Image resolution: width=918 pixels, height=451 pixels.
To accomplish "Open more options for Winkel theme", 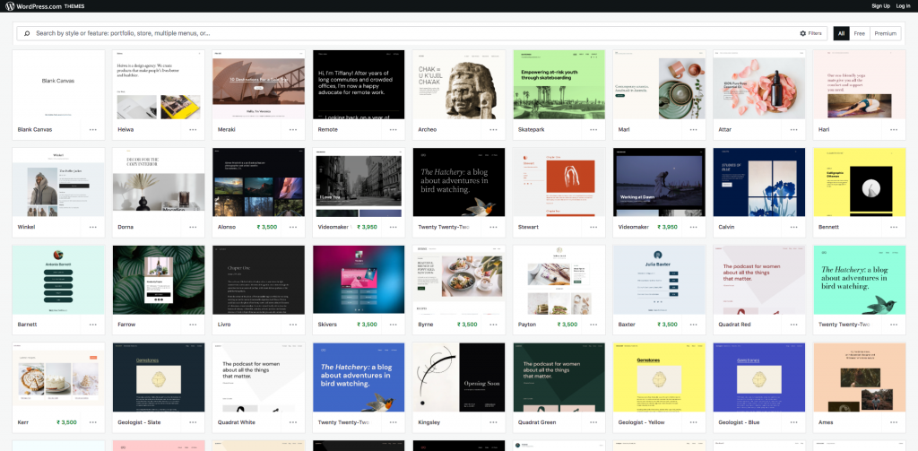I will coord(93,227).
